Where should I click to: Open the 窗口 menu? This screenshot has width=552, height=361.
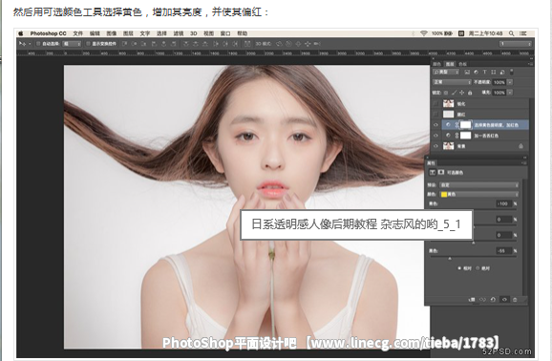tap(225, 33)
